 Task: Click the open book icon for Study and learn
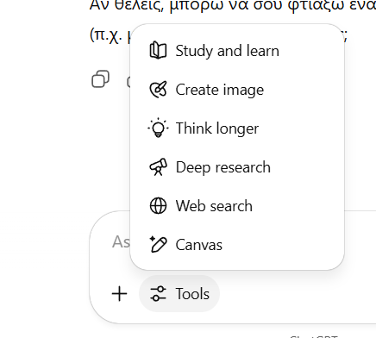click(158, 51)
